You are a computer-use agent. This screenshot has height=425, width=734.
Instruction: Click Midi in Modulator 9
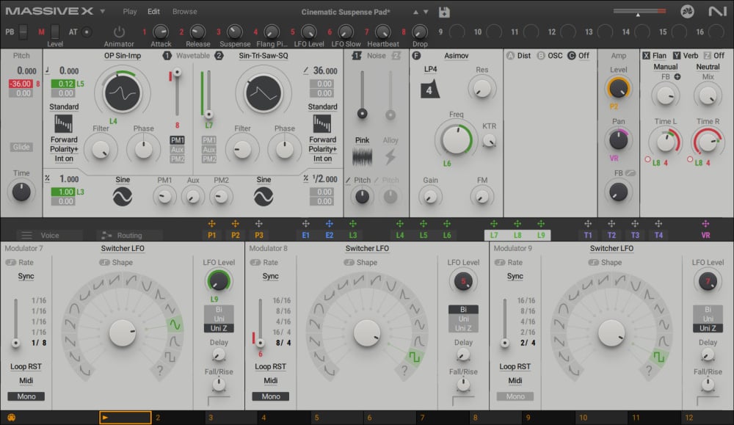coord(515,380)
